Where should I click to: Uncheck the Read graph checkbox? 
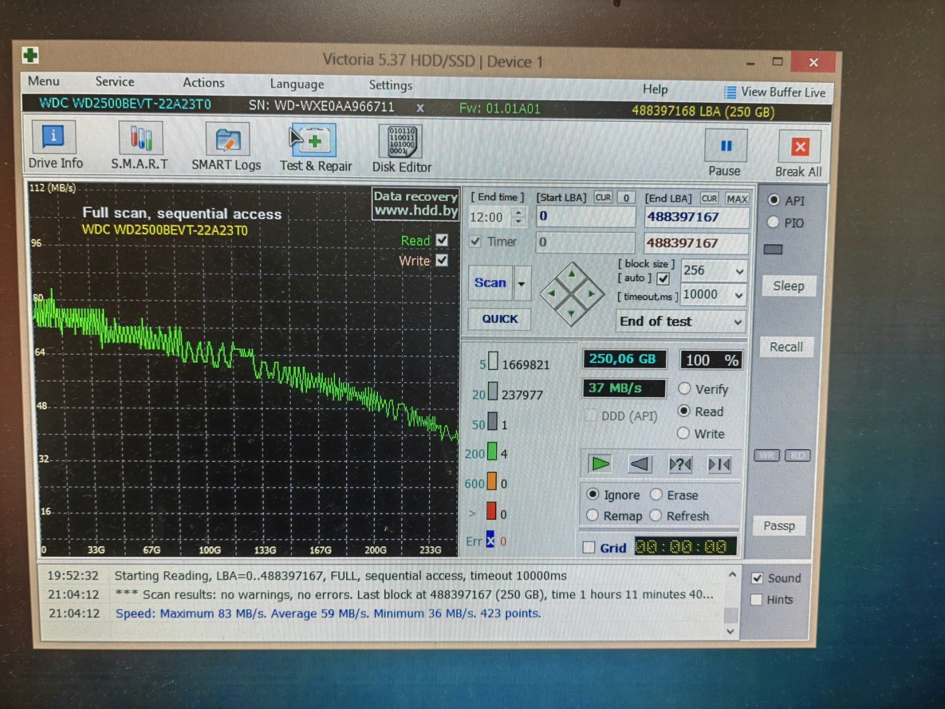tap(442, 240)
